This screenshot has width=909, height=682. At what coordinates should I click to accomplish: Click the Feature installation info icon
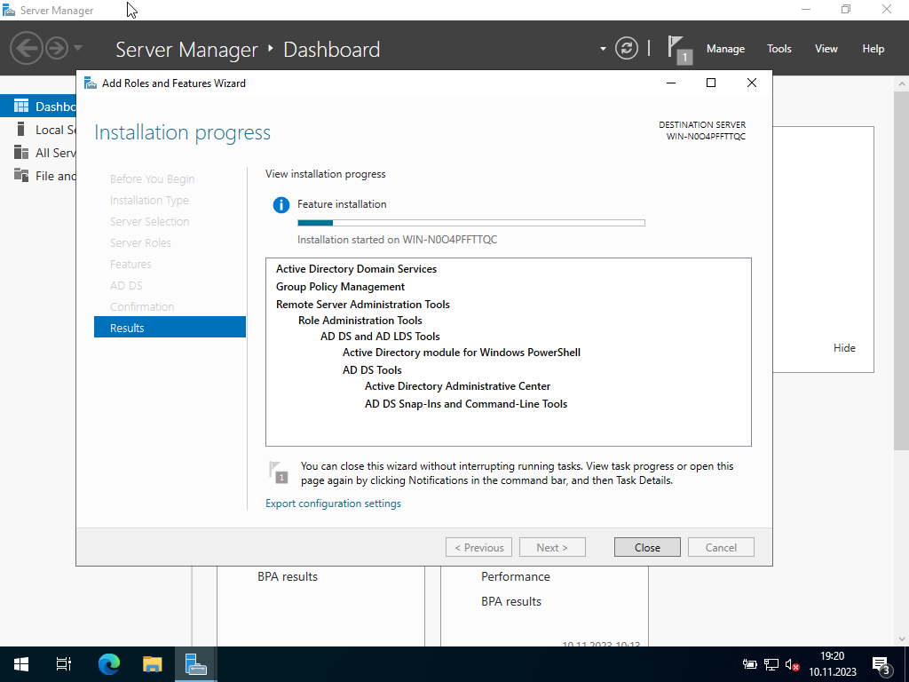(x=281, y=205)
